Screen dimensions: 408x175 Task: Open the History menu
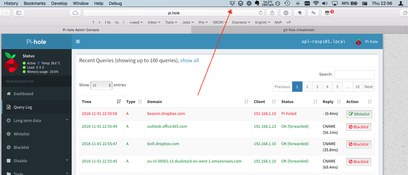11,3
